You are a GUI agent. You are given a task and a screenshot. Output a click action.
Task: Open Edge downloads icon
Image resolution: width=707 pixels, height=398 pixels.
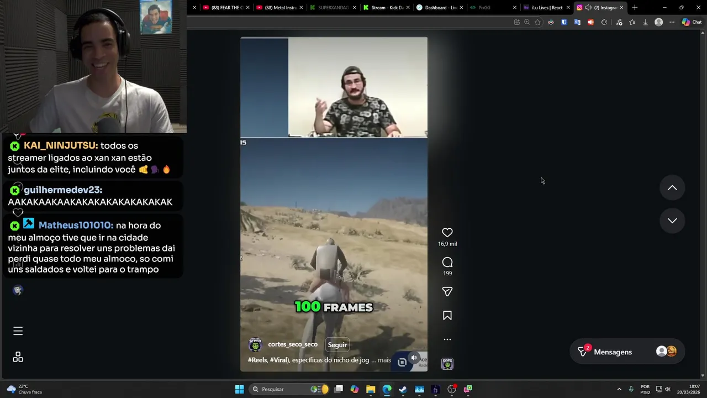[645, 22]
